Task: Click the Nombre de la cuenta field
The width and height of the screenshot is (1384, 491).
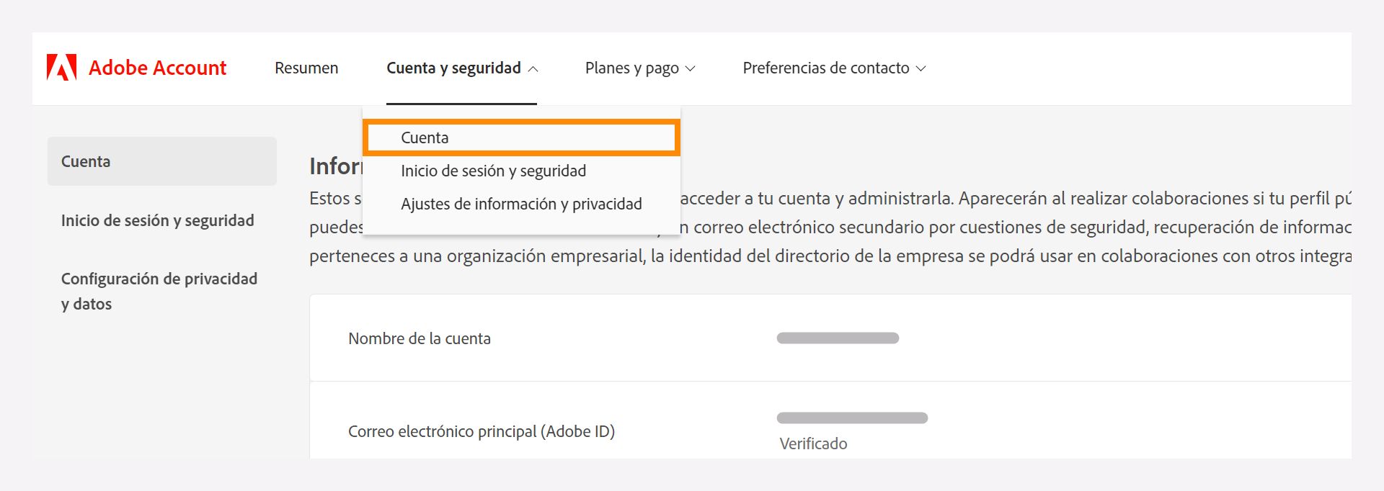Action: [420, 338]
